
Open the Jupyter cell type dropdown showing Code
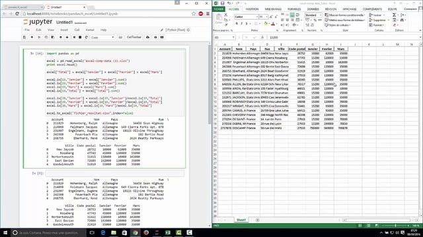pos(102,38)
